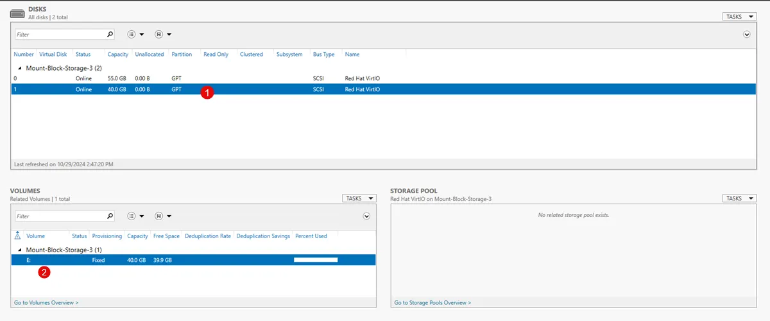Viewport: 770px width, 321px height.
Task: Open the list view options in Volumes toolbar
Action: coord(135,216)
